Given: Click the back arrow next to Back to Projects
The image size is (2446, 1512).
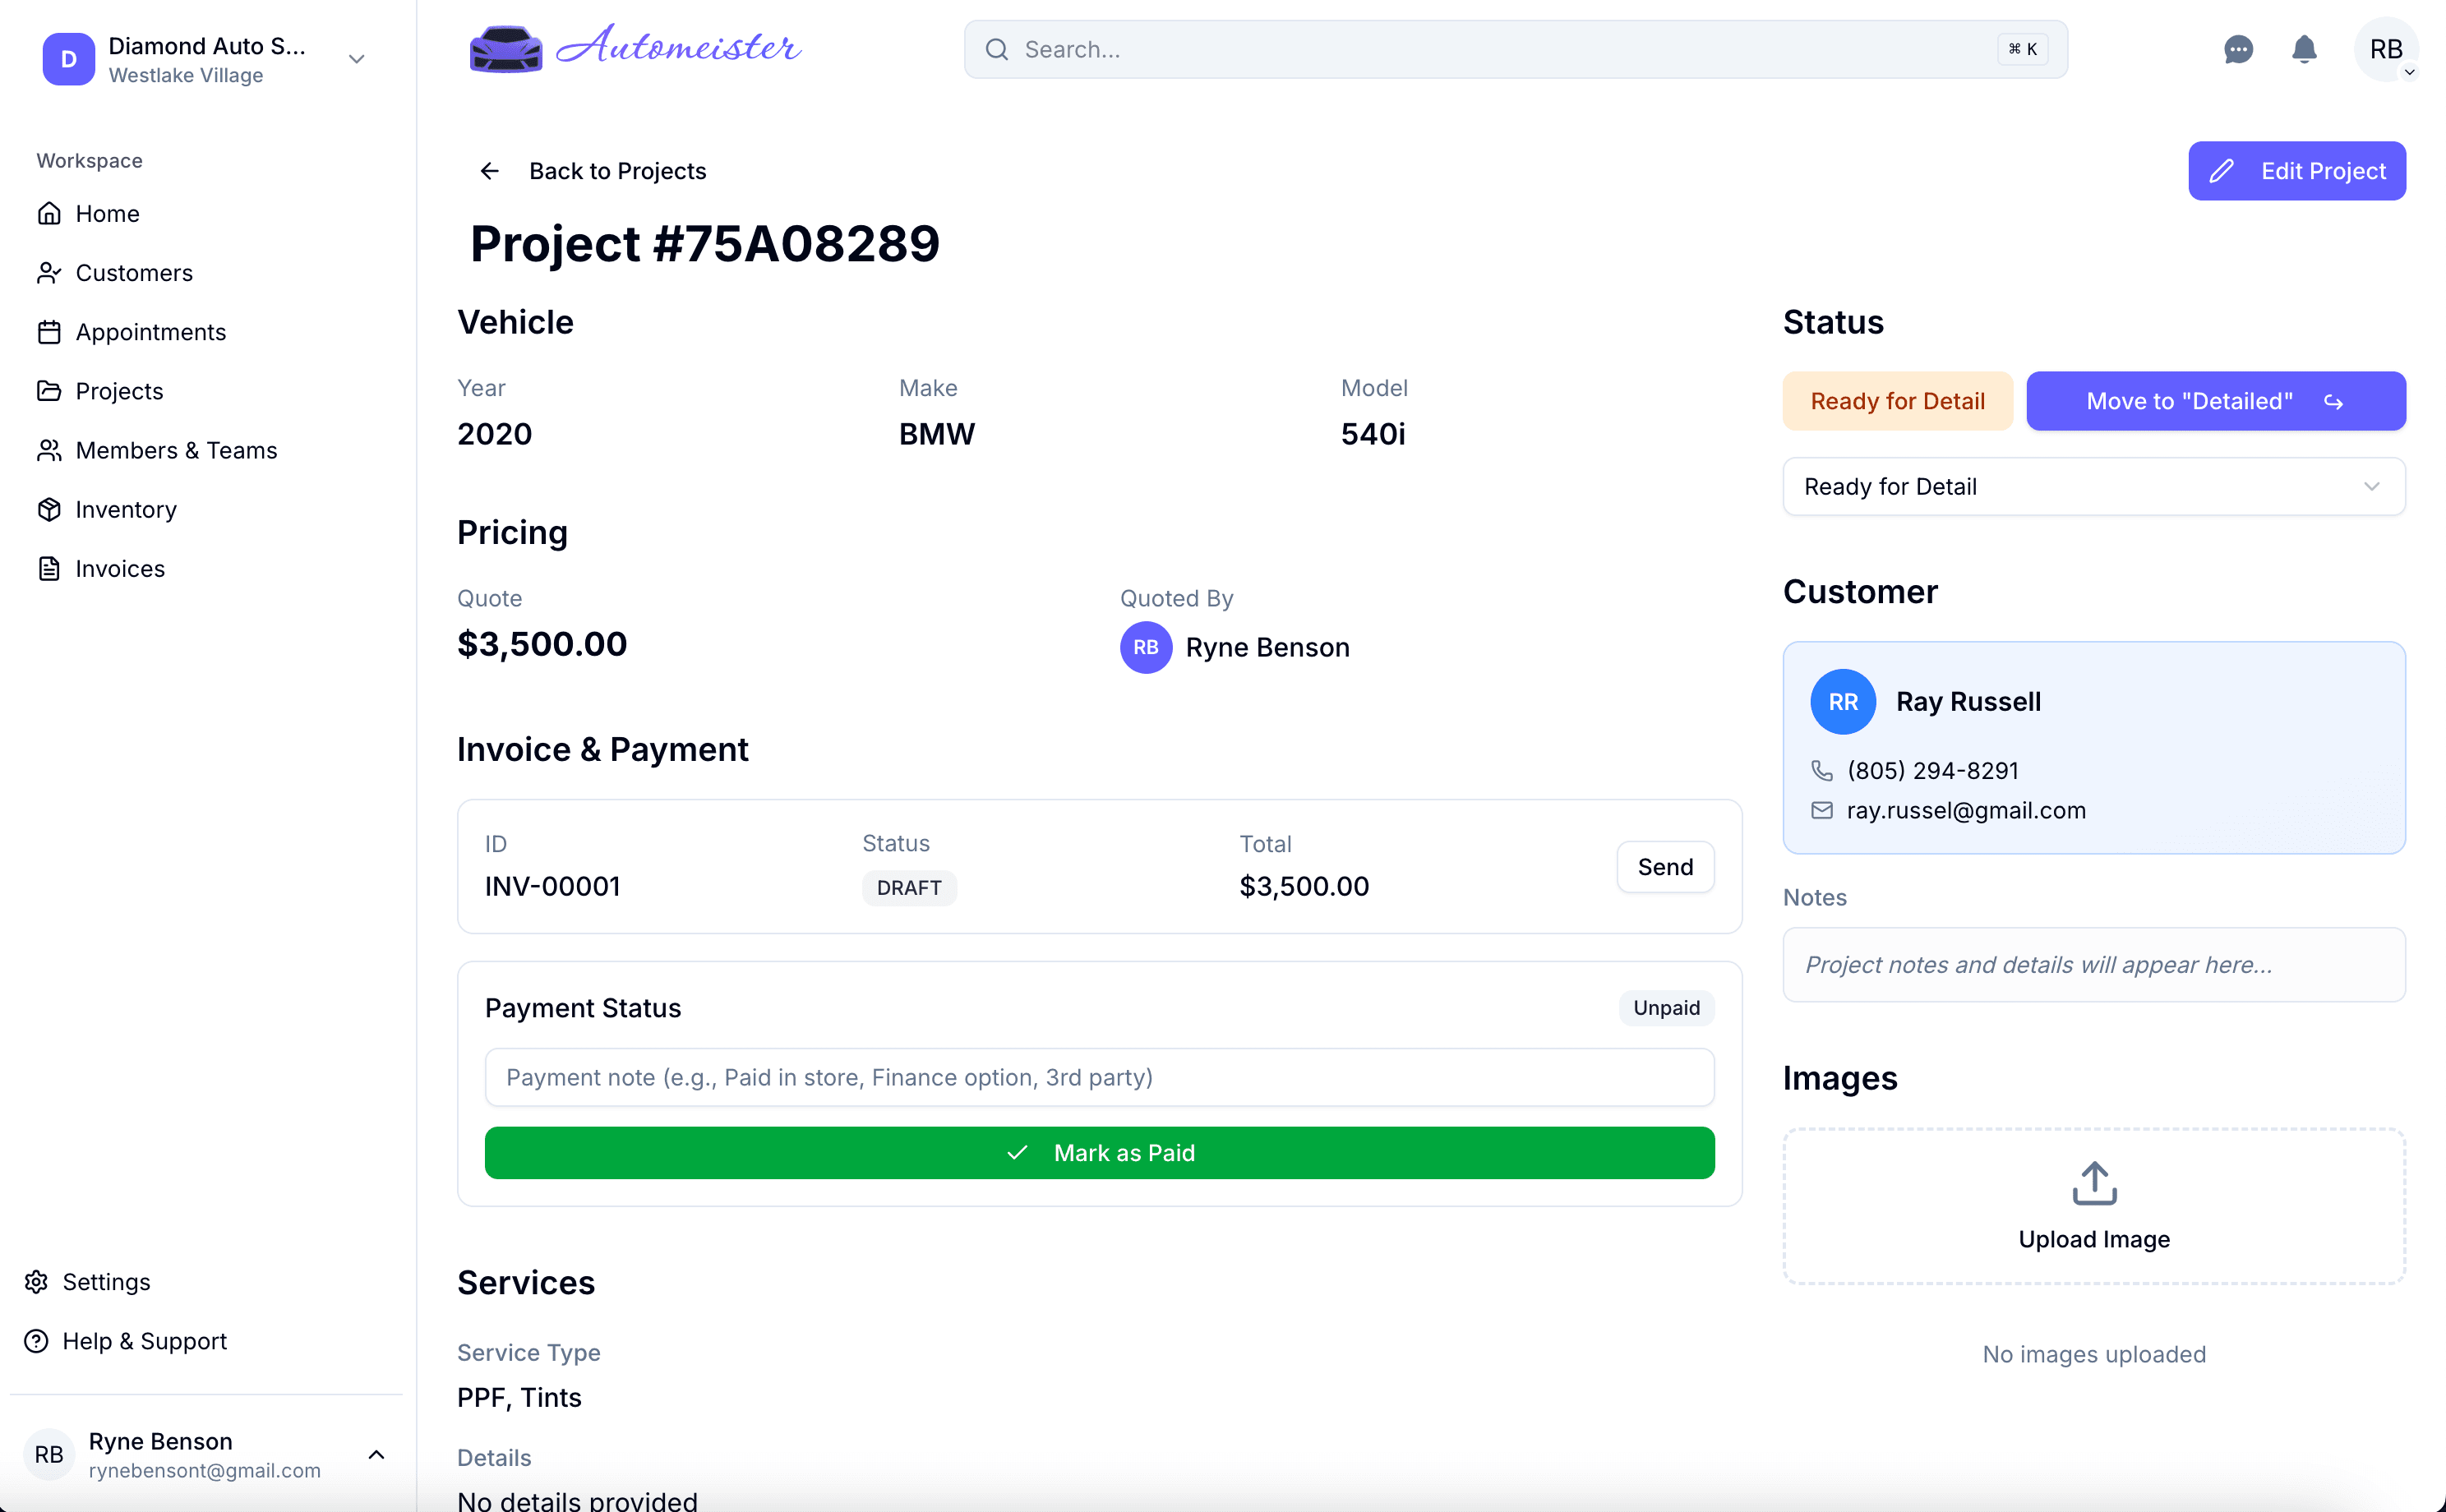Looking at the screenshot, I should tap(489, 170).
